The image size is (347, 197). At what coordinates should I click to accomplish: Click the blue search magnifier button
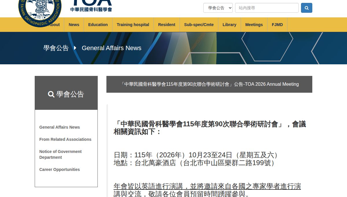307,8
